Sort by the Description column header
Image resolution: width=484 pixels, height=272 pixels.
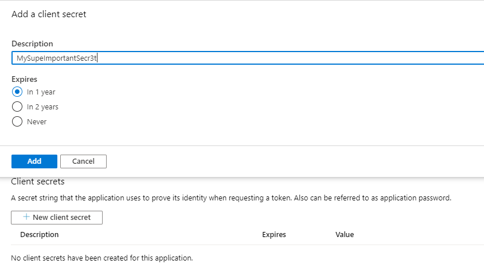pos(39,234)
